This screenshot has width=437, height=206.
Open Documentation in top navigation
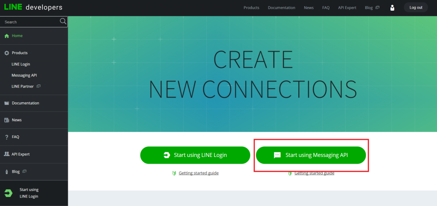coord(282,8)
